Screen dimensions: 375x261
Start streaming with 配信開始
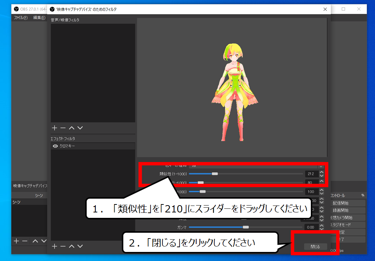click(348, 203)
